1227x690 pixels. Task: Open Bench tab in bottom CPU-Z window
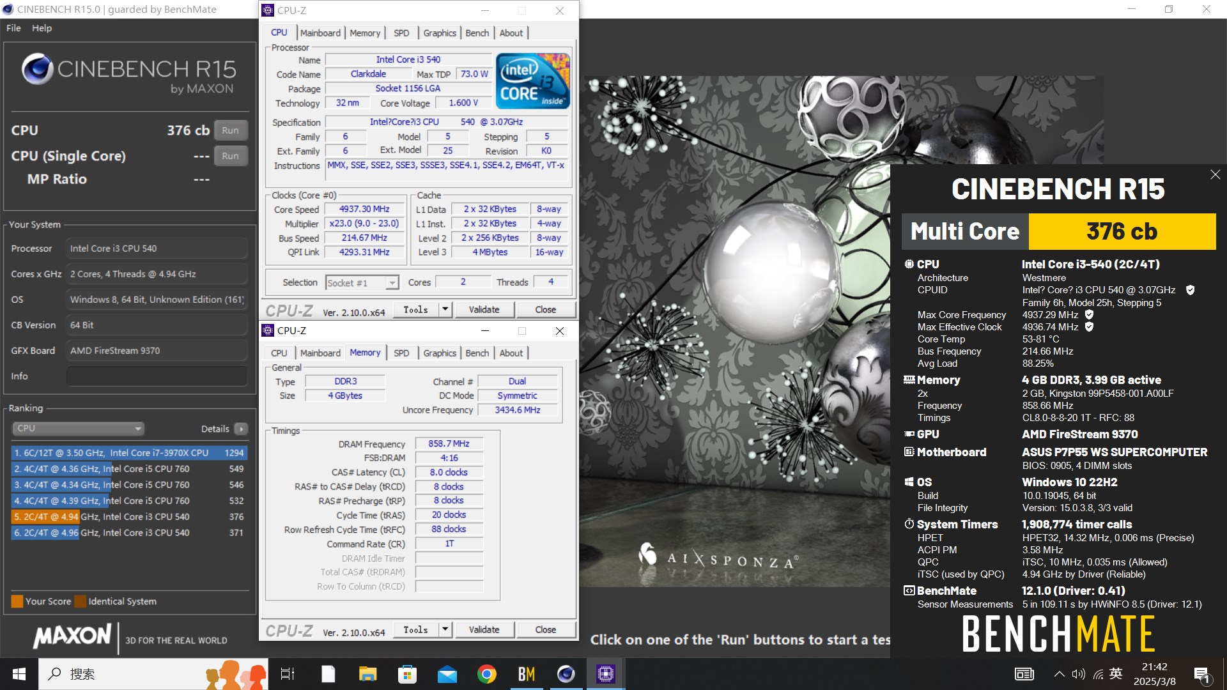477,353
